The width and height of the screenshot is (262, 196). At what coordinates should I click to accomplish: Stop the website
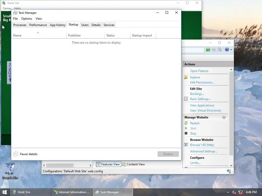point(193,133)
